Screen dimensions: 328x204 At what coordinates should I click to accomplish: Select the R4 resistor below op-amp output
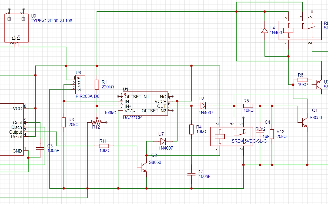click(191, 129)
